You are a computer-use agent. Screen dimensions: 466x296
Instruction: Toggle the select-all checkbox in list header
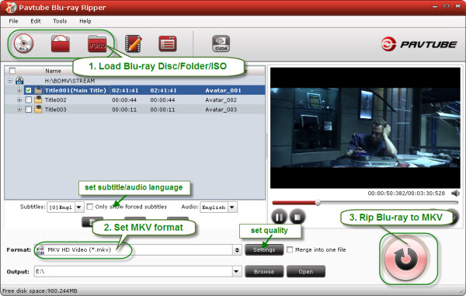[x=12, y=71]
